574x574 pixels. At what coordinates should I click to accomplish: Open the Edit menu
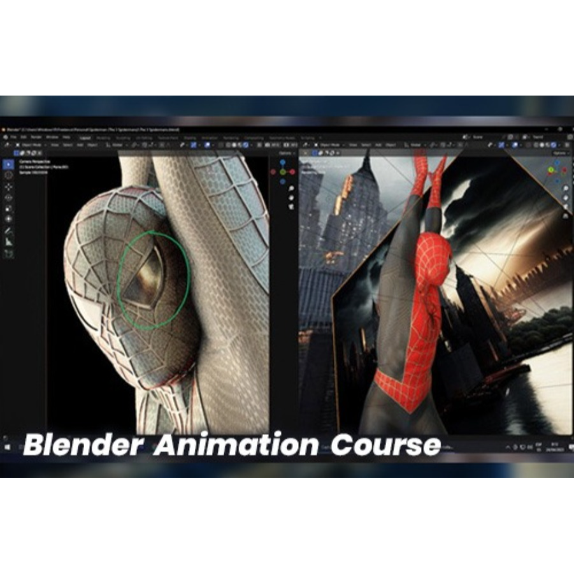(24, 137)
